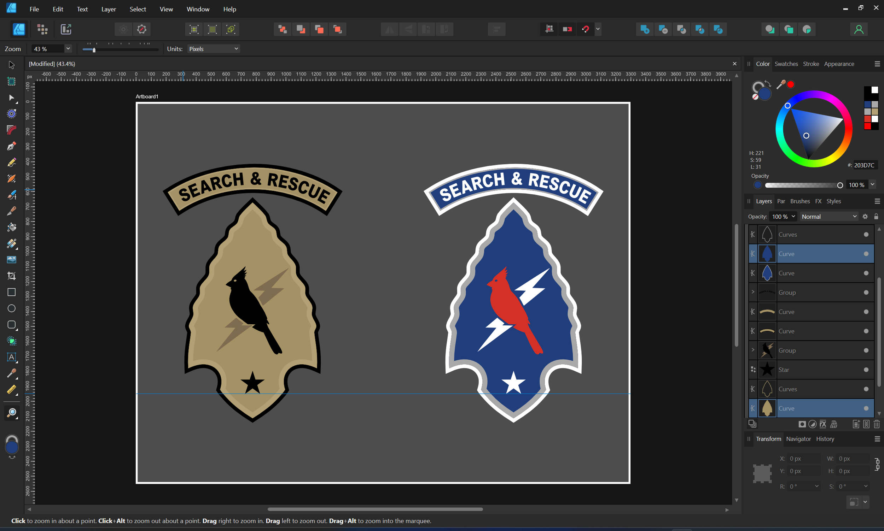This screenshot has width=884, height=531.
Task: Open the Select menu
Action: 138,9
